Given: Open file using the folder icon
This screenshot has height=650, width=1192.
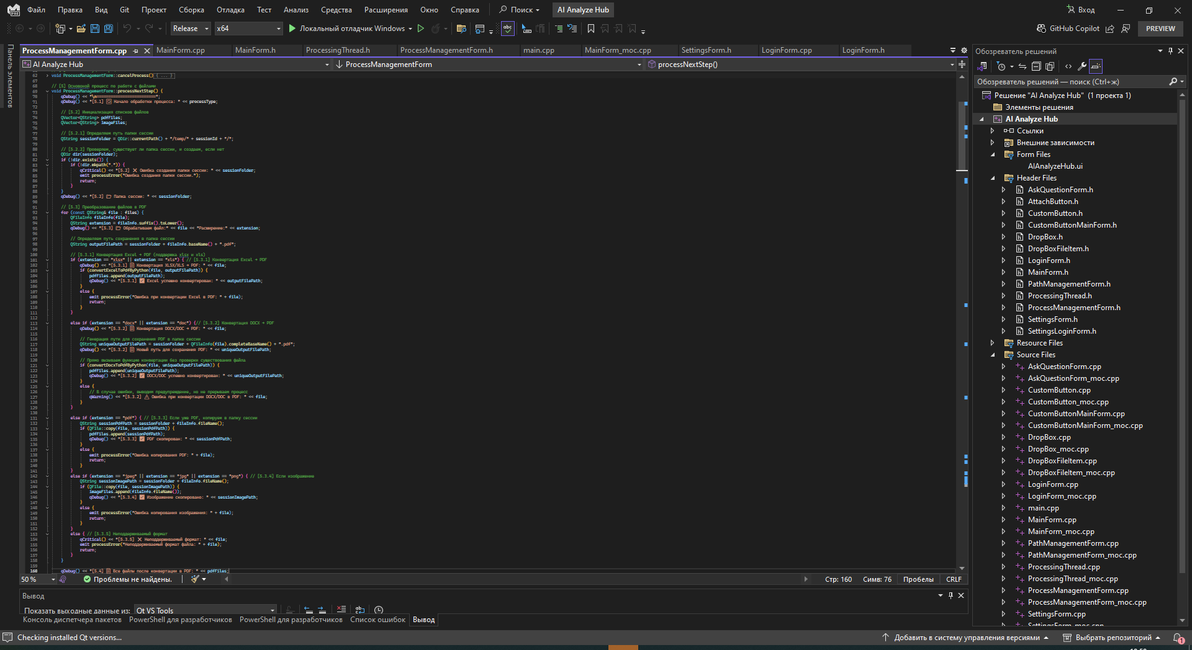Looking at the screenshot, I should pos(81,29).
